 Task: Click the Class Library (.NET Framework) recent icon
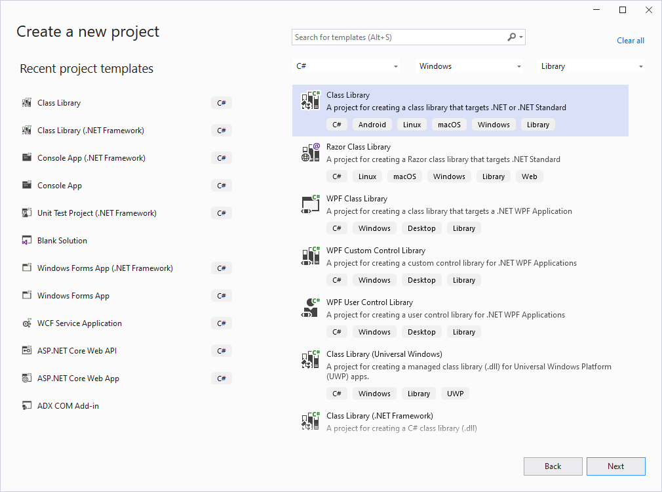point(27,130)
